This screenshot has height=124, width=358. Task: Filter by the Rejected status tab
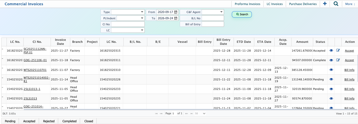click(x=49, y=121)
